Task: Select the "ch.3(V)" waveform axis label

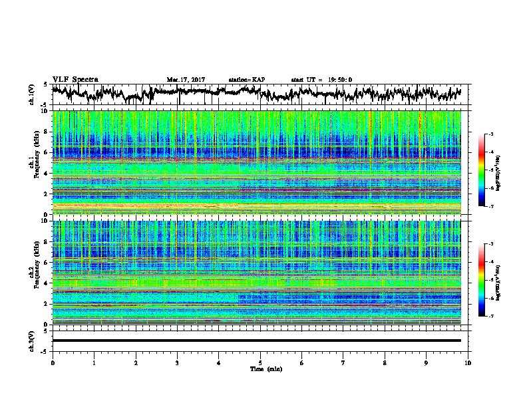Action: click(x=31, y=342)
